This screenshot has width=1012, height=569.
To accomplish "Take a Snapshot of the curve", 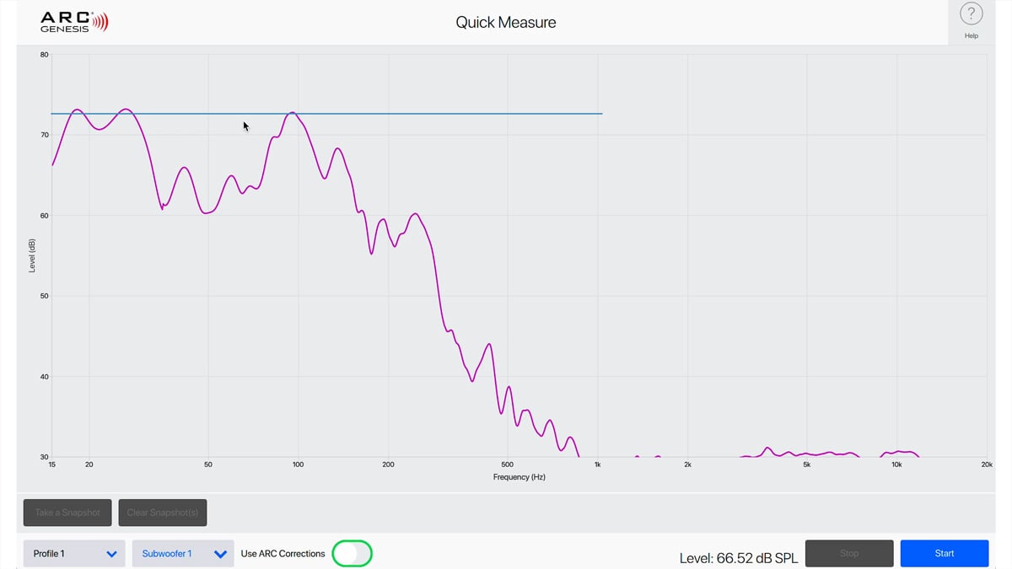I will point(67,513).
